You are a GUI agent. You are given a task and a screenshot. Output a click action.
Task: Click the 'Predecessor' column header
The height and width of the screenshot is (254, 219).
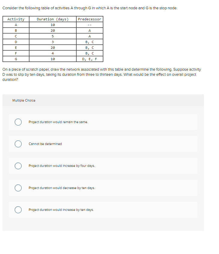(90, 19)
